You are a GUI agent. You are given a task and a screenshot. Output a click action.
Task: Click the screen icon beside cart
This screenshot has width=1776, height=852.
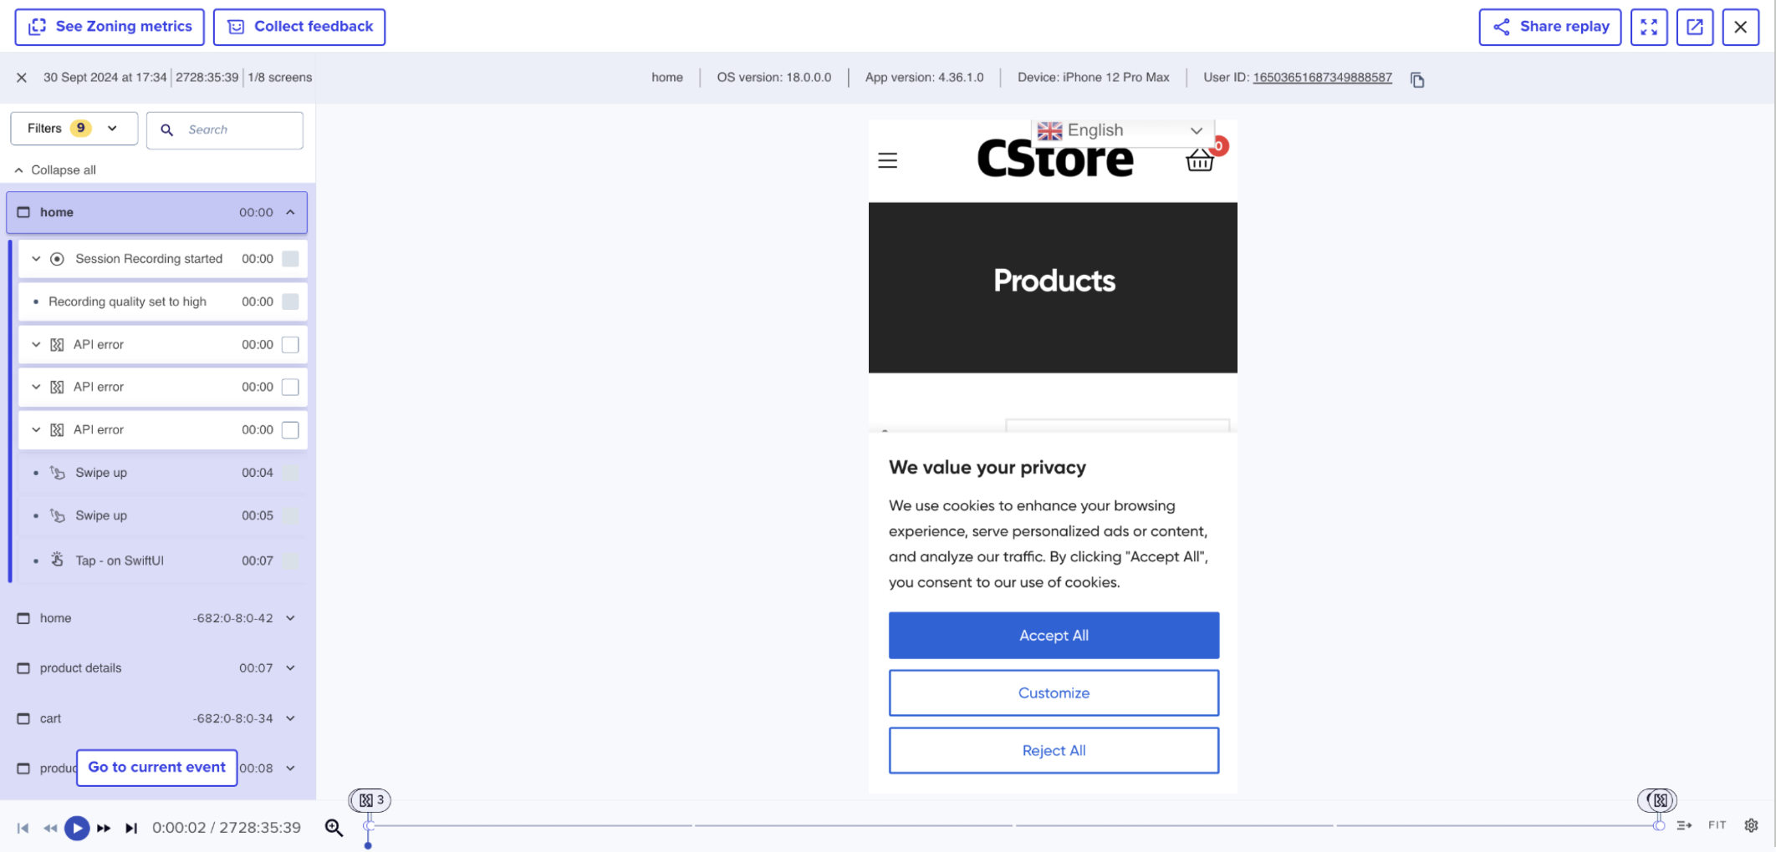[23, 718]
